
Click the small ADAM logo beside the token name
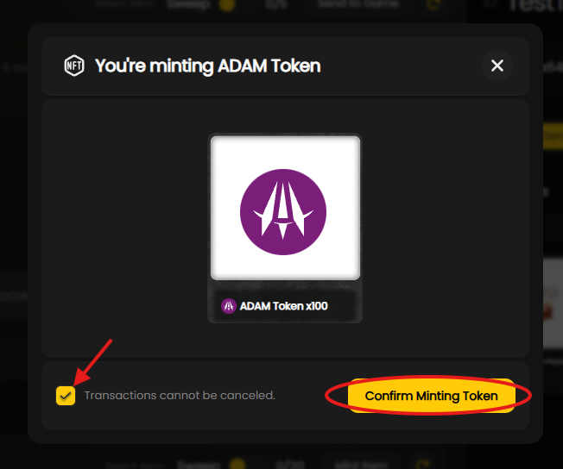[229, 305]
